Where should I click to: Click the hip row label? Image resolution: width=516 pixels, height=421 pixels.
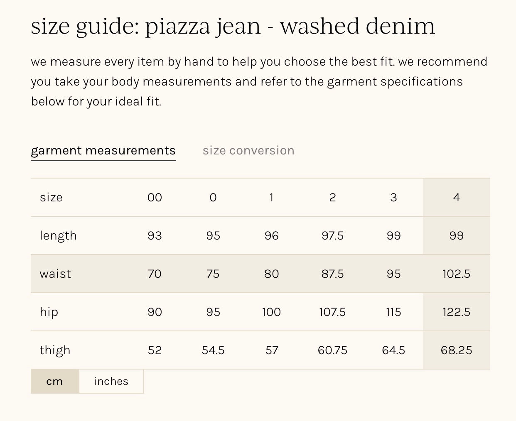pos(49,312)
